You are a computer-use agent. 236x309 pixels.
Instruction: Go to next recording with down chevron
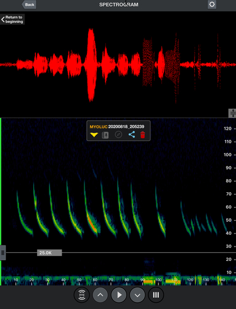click(x=137, y=295)
